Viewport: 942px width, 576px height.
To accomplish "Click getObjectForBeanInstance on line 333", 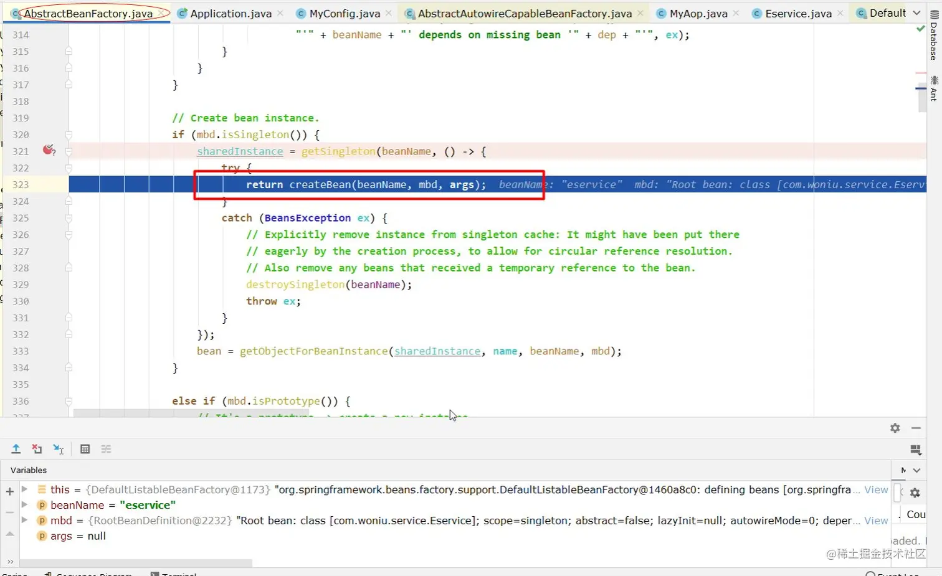I will coord(314,351).
